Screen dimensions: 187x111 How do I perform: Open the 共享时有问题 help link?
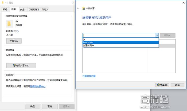(89, 76)
